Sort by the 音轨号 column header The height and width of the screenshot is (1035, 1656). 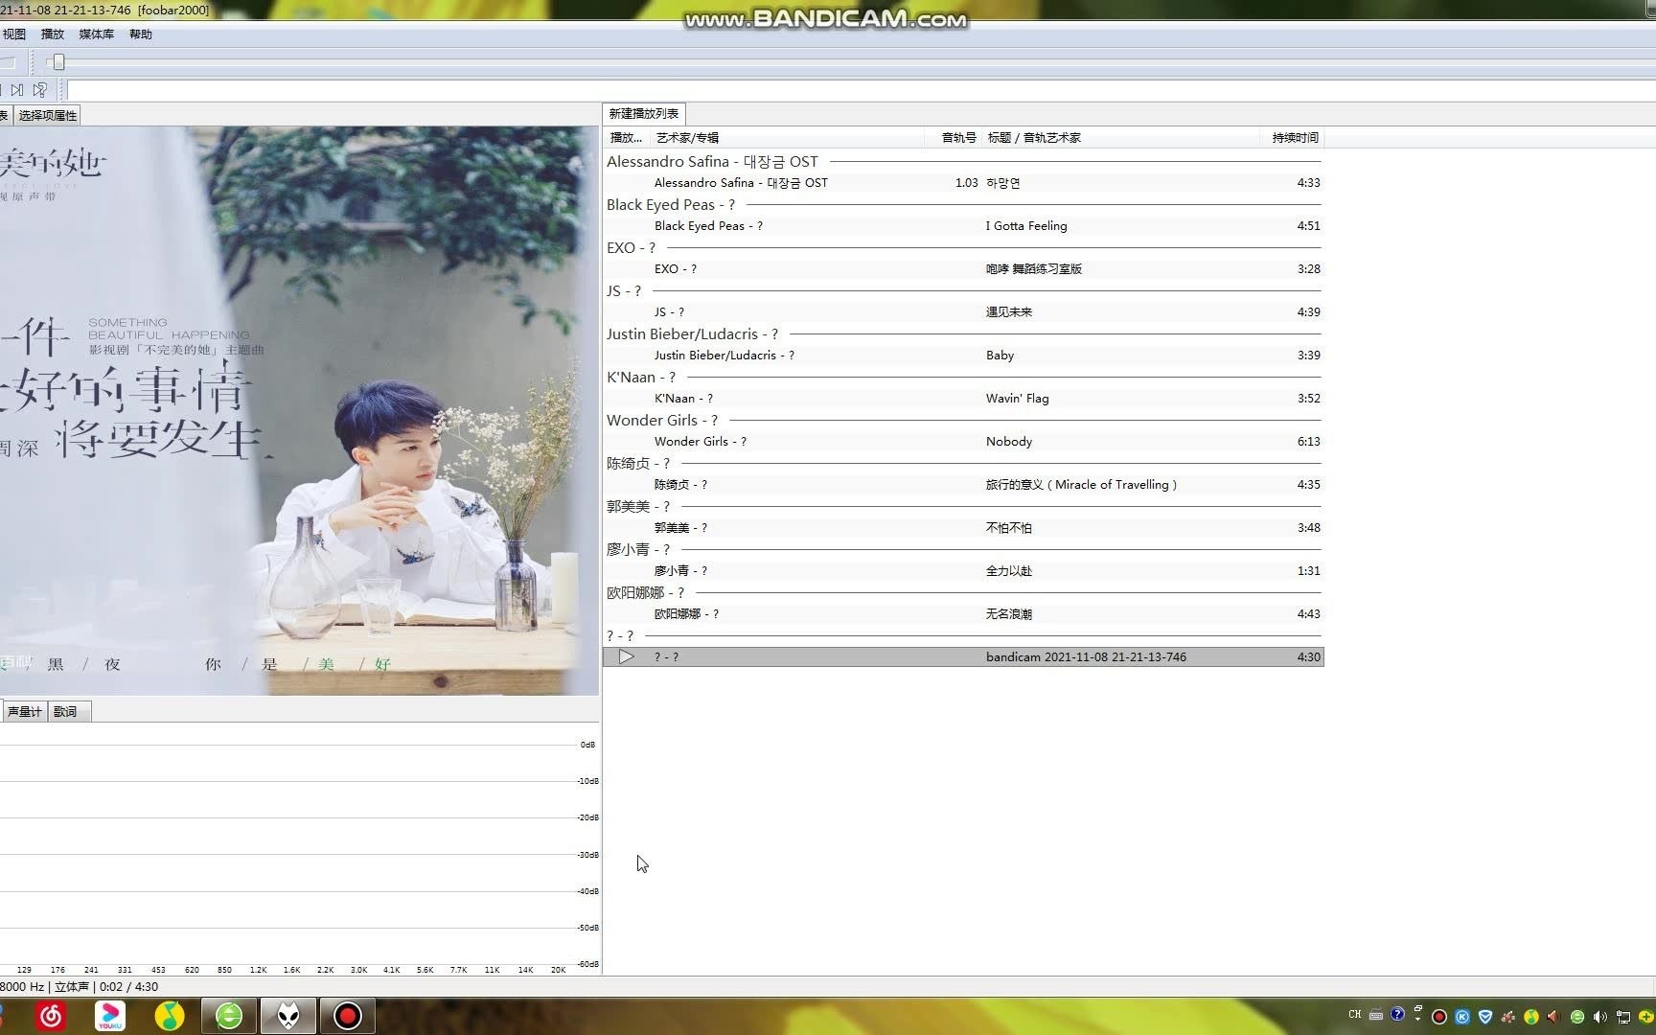(x=954, y=138)
